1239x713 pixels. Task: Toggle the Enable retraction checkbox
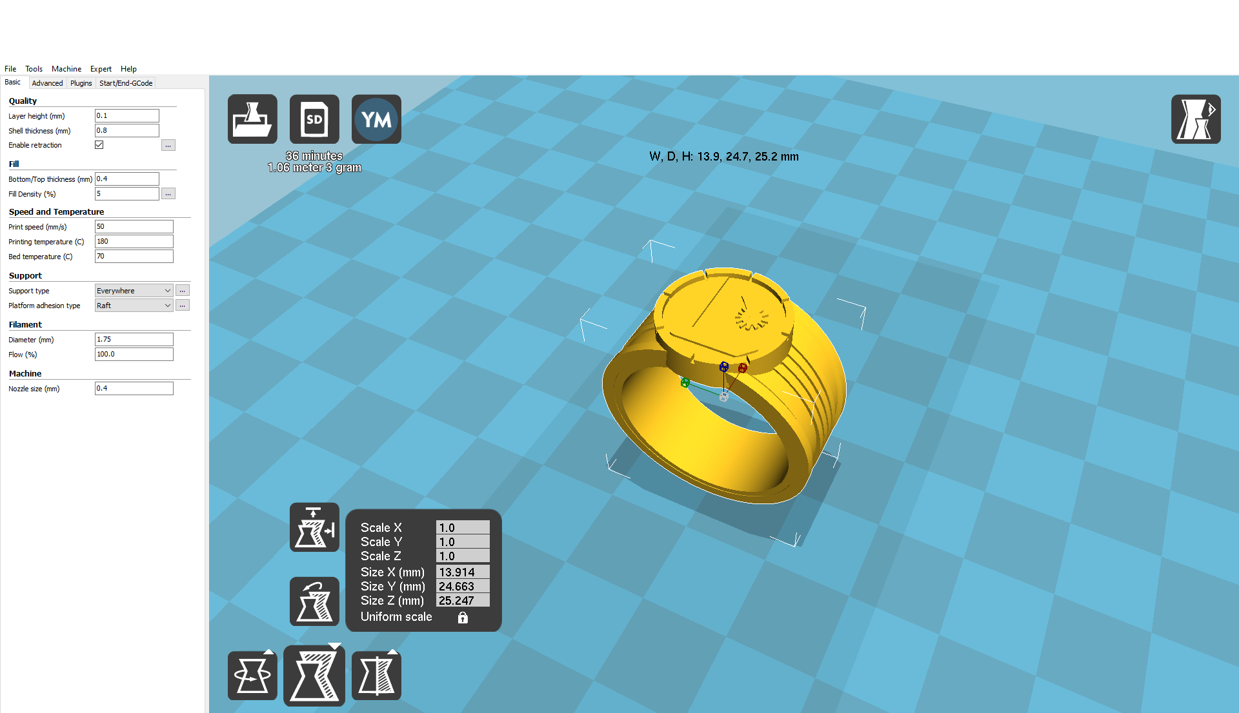tap(99, 145)
